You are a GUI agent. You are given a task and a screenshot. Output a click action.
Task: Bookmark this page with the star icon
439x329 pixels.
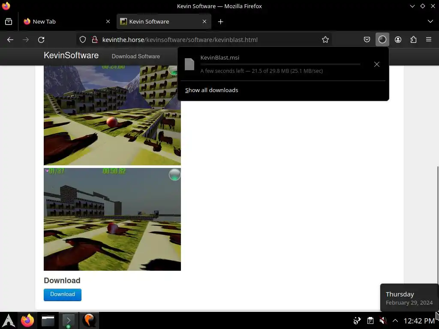click(x=325, y=40)
